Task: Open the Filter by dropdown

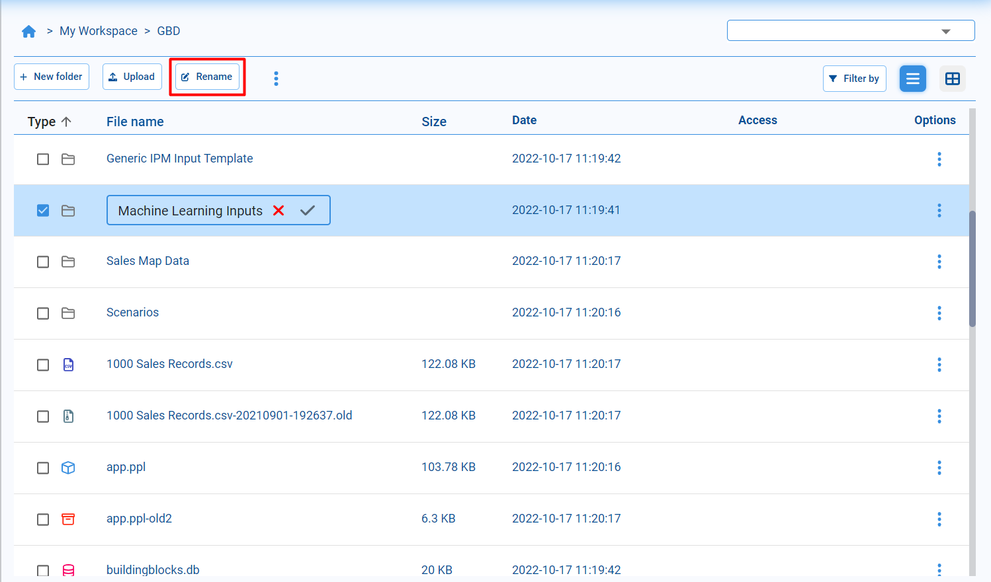Action: (x=854, y=78)
